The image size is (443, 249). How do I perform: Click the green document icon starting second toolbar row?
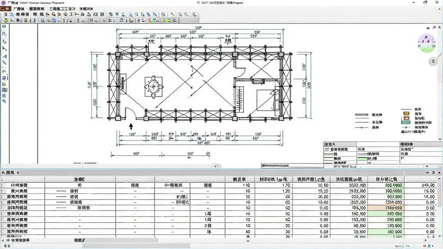(x=6, y=20)
